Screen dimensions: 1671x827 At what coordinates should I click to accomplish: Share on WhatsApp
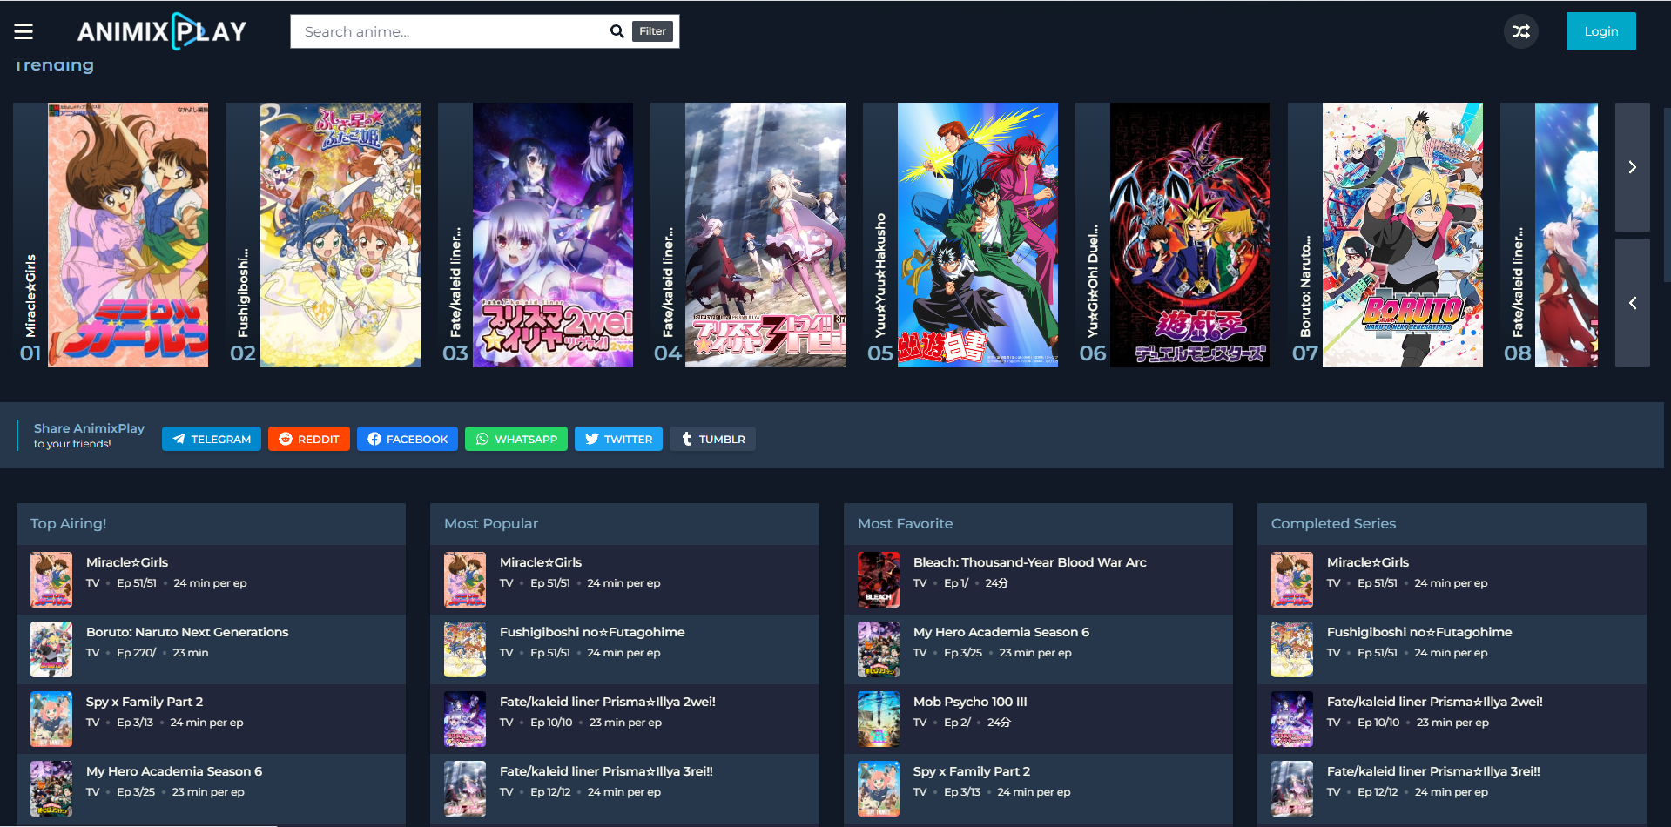(x=516, y=439)
